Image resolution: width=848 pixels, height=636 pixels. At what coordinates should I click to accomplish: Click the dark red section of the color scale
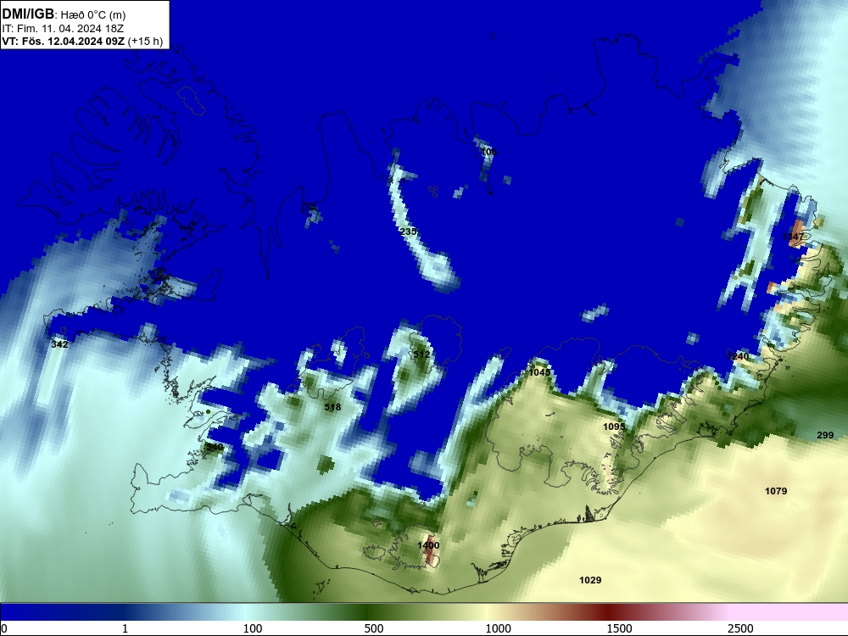608,612
